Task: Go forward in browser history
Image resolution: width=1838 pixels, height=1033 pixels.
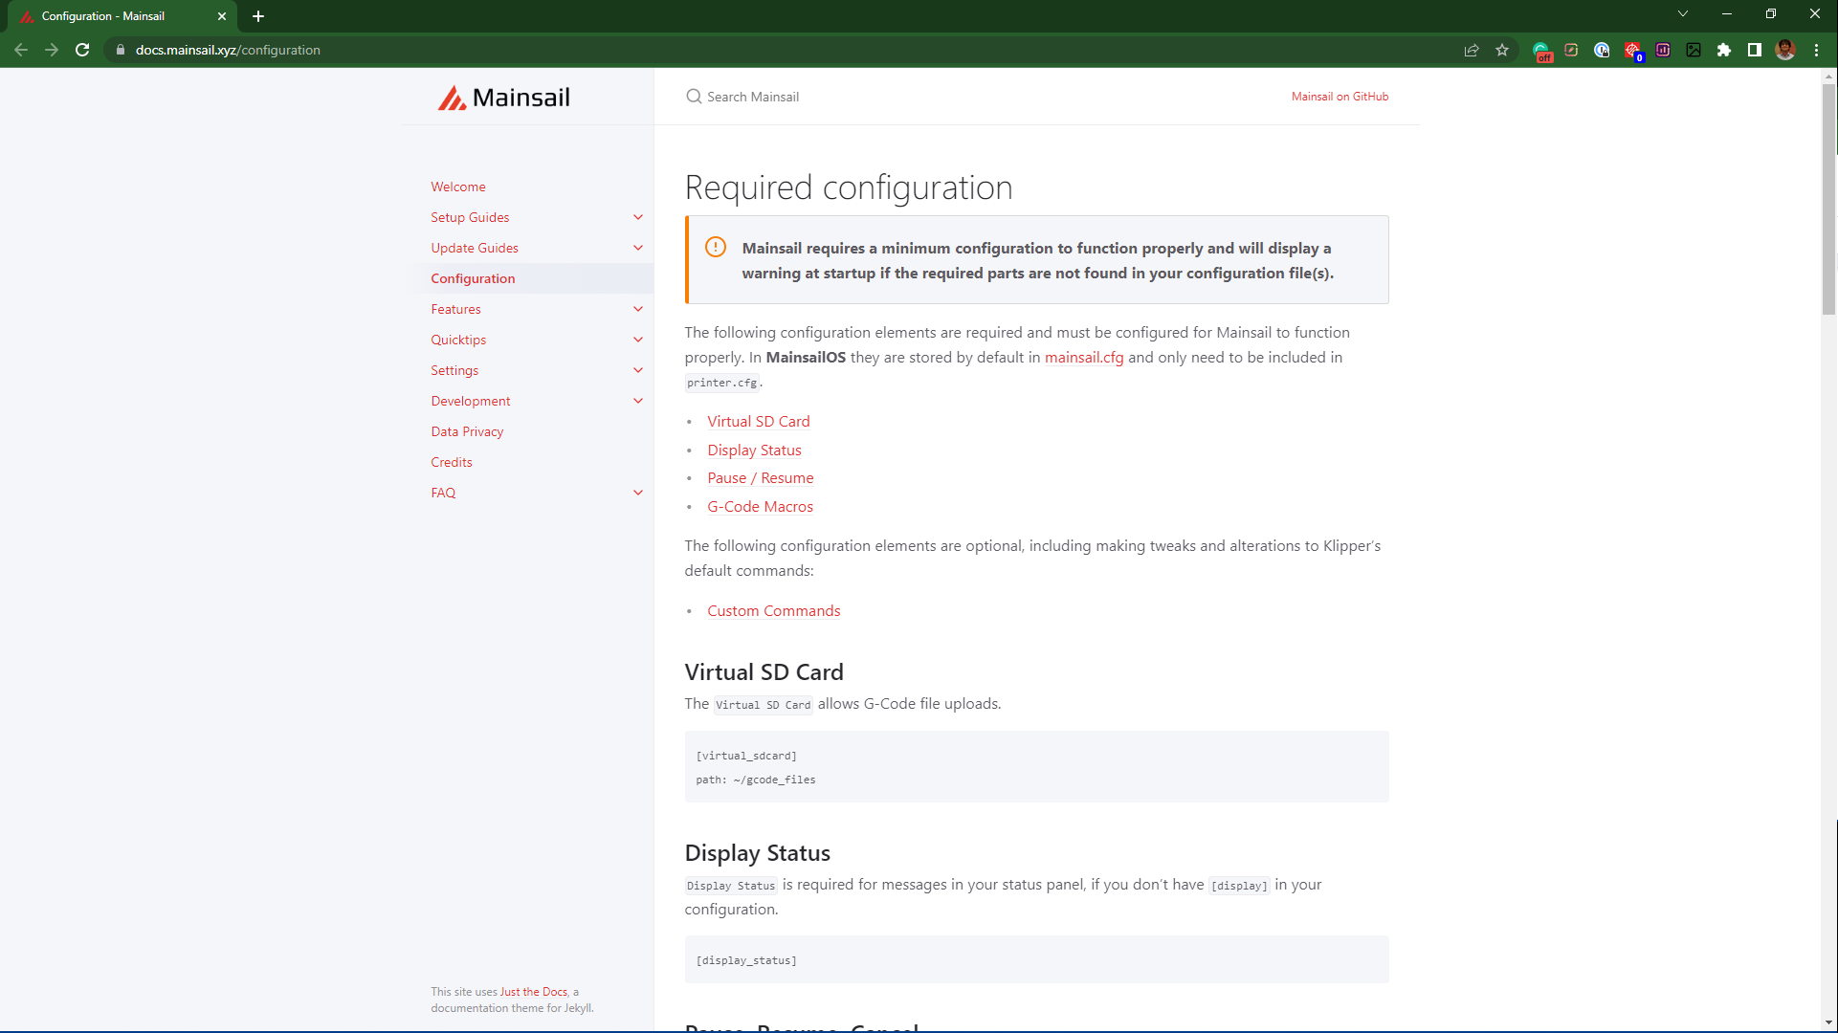Action: (x=52, y=50)
